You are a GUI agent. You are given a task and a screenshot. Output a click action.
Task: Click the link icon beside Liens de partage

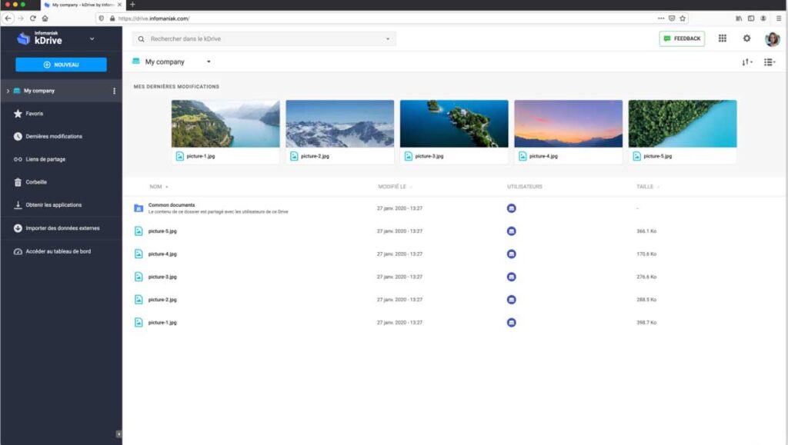click(18, 159)
